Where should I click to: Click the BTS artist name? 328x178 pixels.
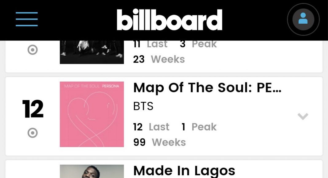143,106
